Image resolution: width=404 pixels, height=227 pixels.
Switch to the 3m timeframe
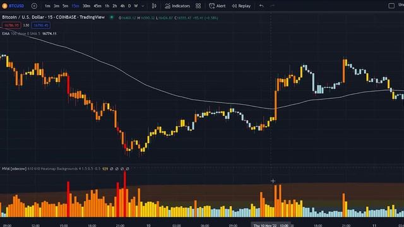[x=56, y=6]
